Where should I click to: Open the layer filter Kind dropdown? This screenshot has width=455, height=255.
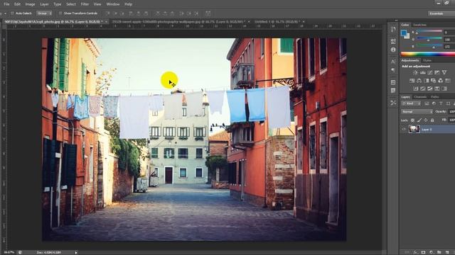pyautogui.click(x=411, y=103)
